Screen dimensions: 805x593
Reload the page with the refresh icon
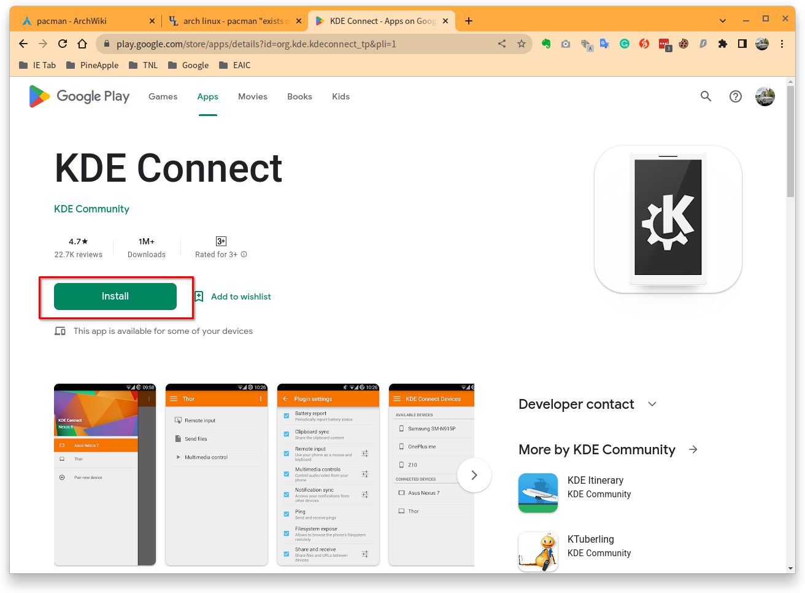pos(63,44)
